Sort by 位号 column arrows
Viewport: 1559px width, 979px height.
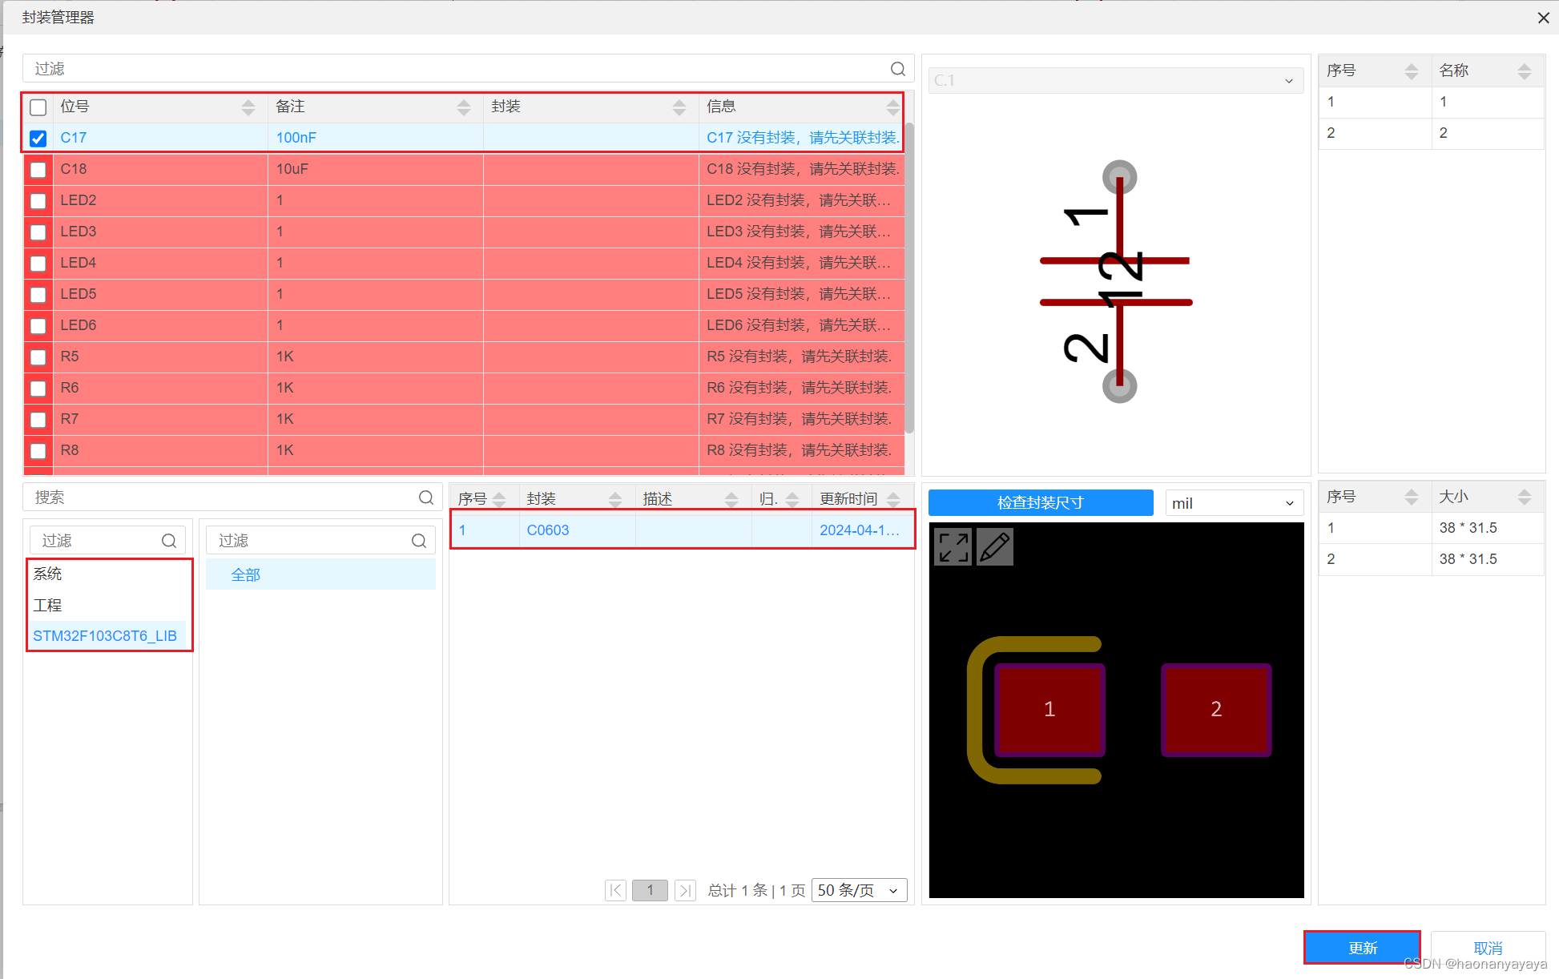248,107
